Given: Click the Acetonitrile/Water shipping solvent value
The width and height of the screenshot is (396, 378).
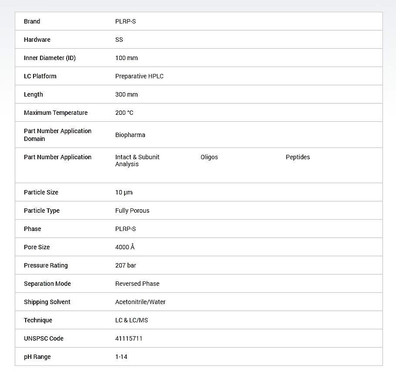Looking at the screenshot, I should pyautogui.click(x=140, y=302).
